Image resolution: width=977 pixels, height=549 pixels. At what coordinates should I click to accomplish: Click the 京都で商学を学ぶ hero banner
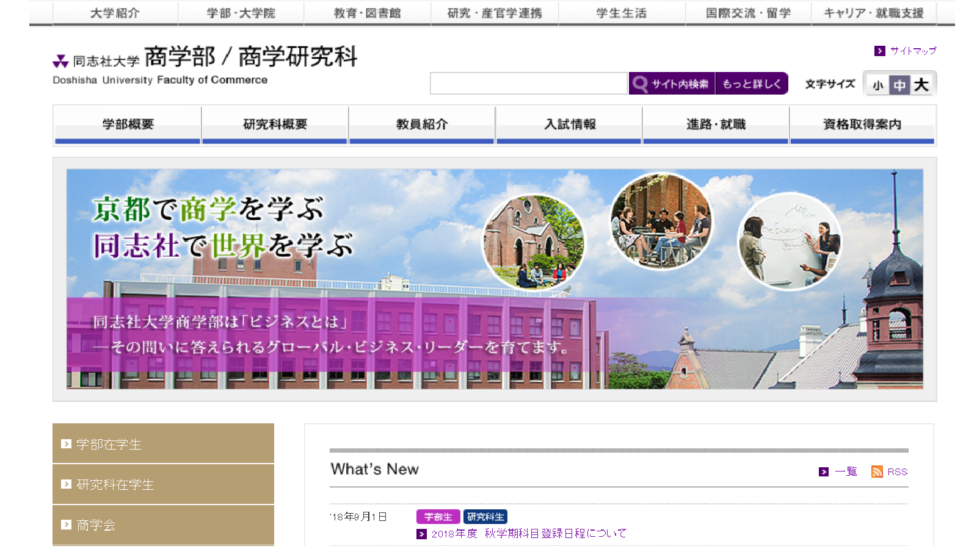coord(495,279)
